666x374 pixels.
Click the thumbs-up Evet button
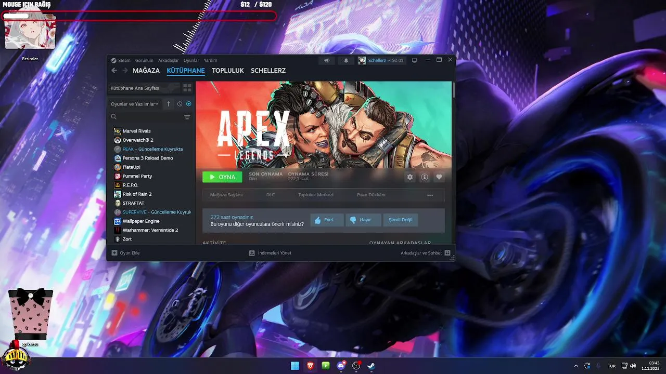327,220
